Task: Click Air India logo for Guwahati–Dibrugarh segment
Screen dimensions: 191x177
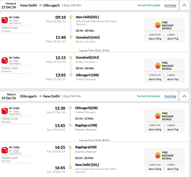Action: click(x=4, y=60)
